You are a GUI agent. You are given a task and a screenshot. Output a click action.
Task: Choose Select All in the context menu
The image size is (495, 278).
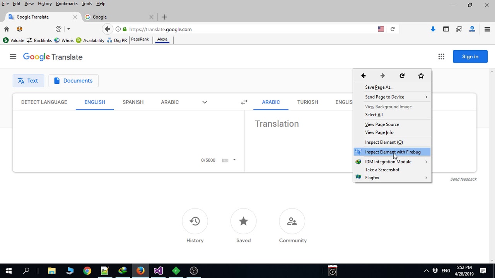tap(393, 115)
